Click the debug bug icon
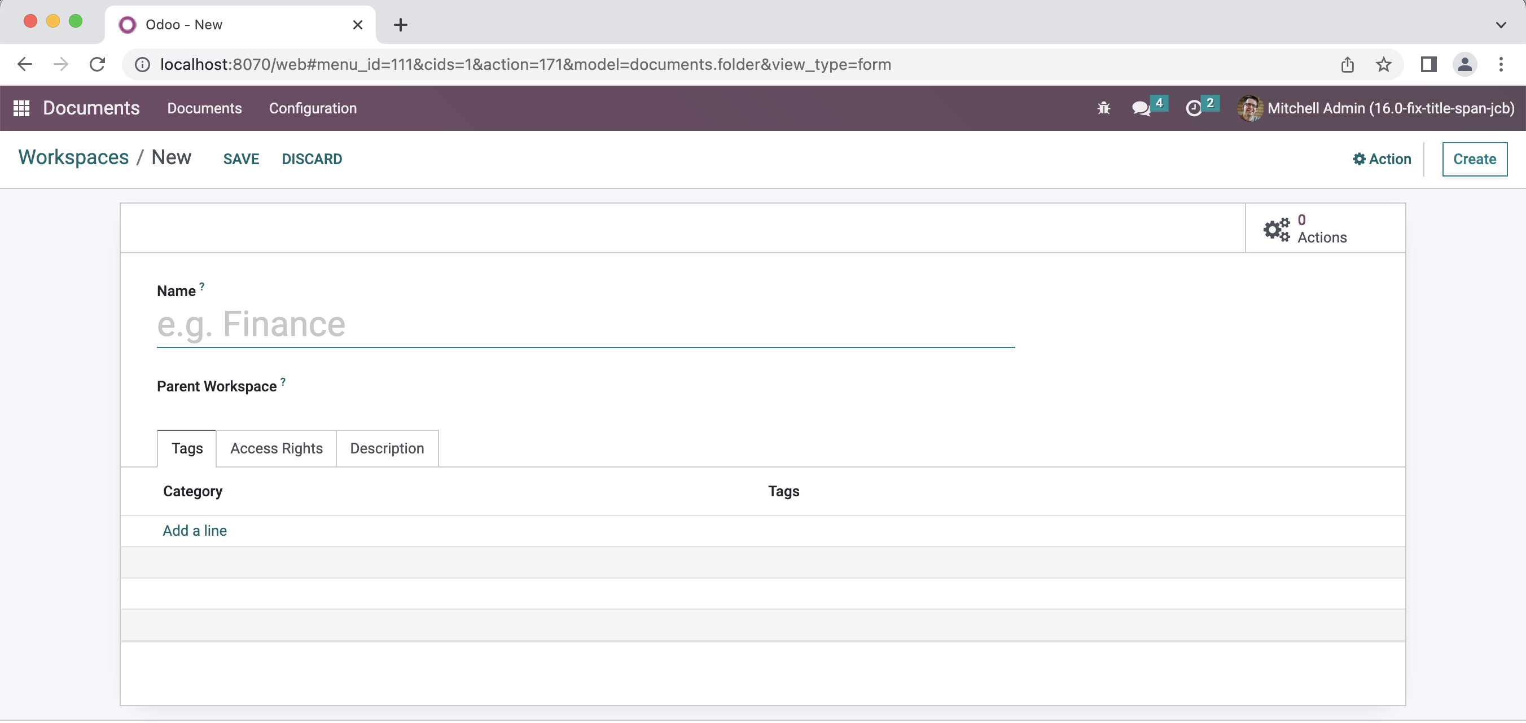 (x=1103, y=108)
